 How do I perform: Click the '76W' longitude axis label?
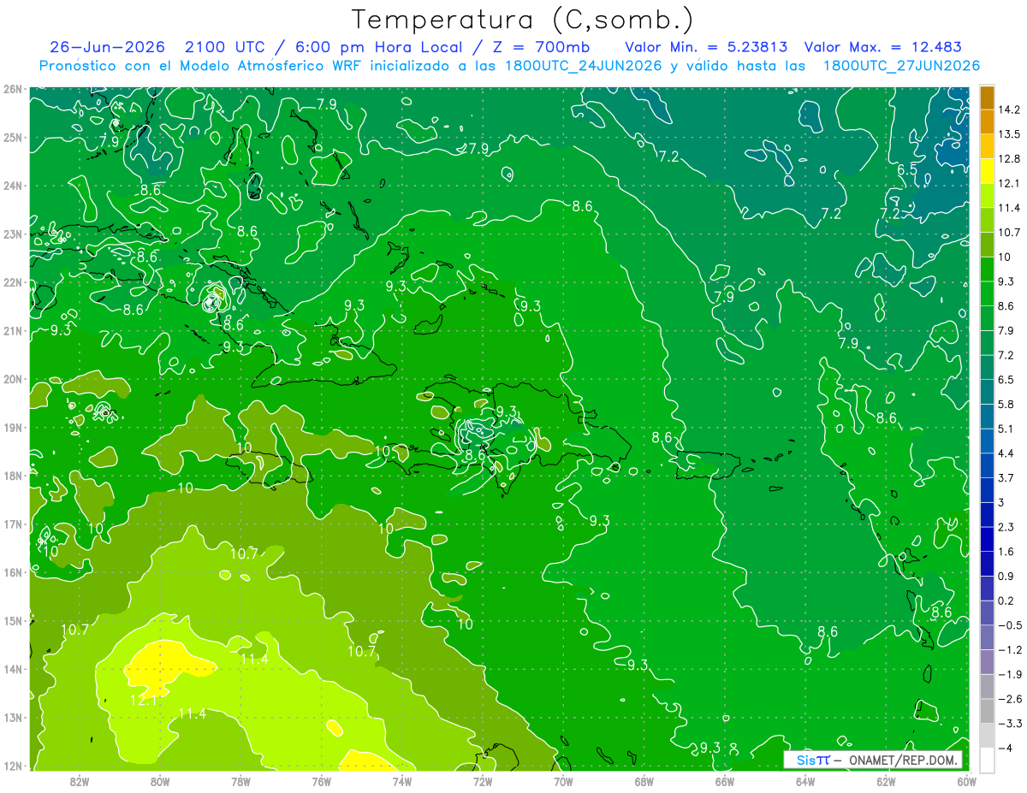(x=321, y=781)
